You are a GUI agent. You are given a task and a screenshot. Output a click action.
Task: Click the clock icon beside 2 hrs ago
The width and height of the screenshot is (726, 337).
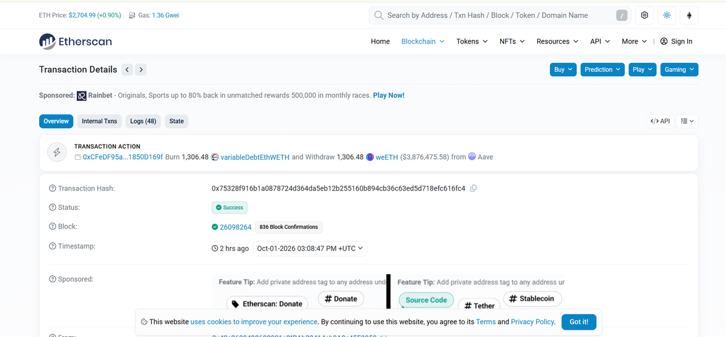coord(215,249)
